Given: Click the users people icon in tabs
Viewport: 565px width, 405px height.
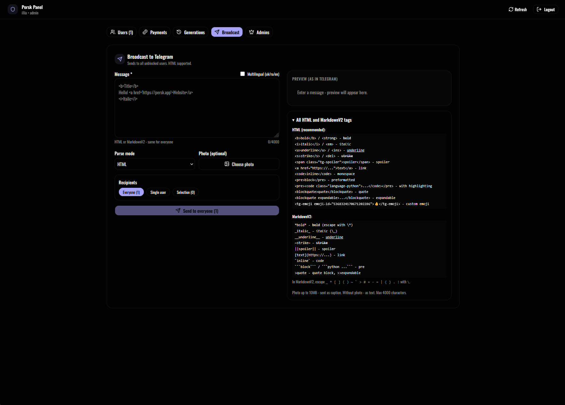Looking at the screenshot, I should [113, 32].
